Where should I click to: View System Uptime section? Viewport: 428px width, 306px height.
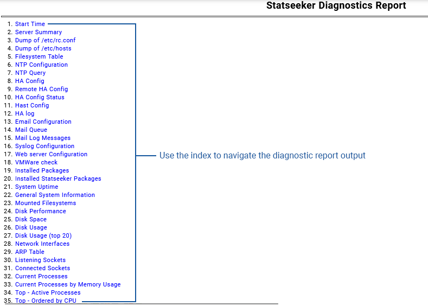(x=36, y=187)
